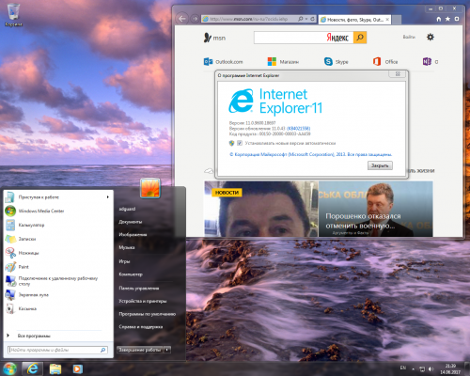
Task: Click the Start orb button
Action: pos(10,368)
